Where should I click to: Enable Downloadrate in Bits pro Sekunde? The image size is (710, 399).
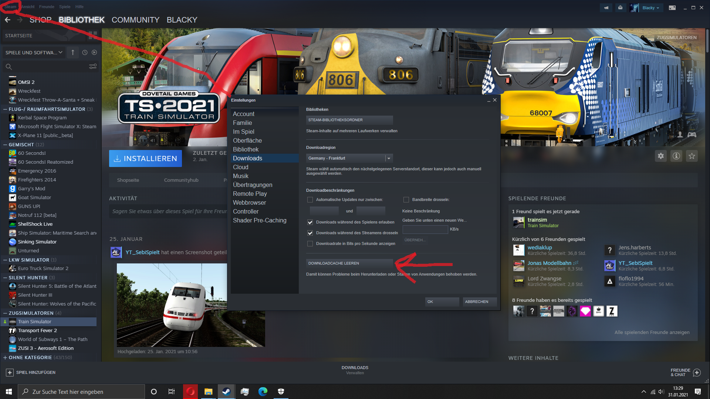pos(310,244)
